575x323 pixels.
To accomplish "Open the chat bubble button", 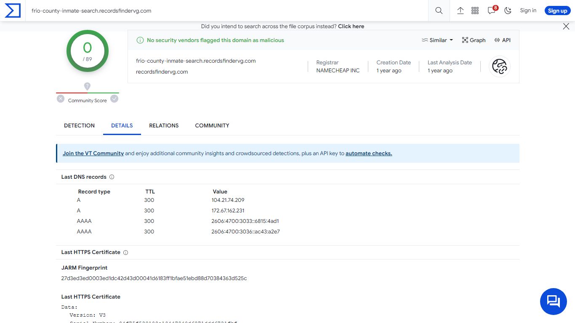I will (x=554, y=302).
